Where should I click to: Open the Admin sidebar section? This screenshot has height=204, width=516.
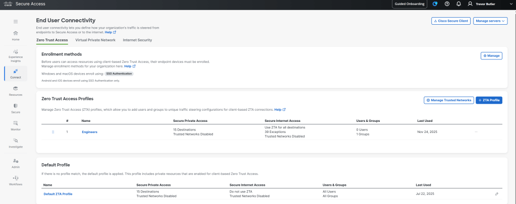(x=16, y=163)
